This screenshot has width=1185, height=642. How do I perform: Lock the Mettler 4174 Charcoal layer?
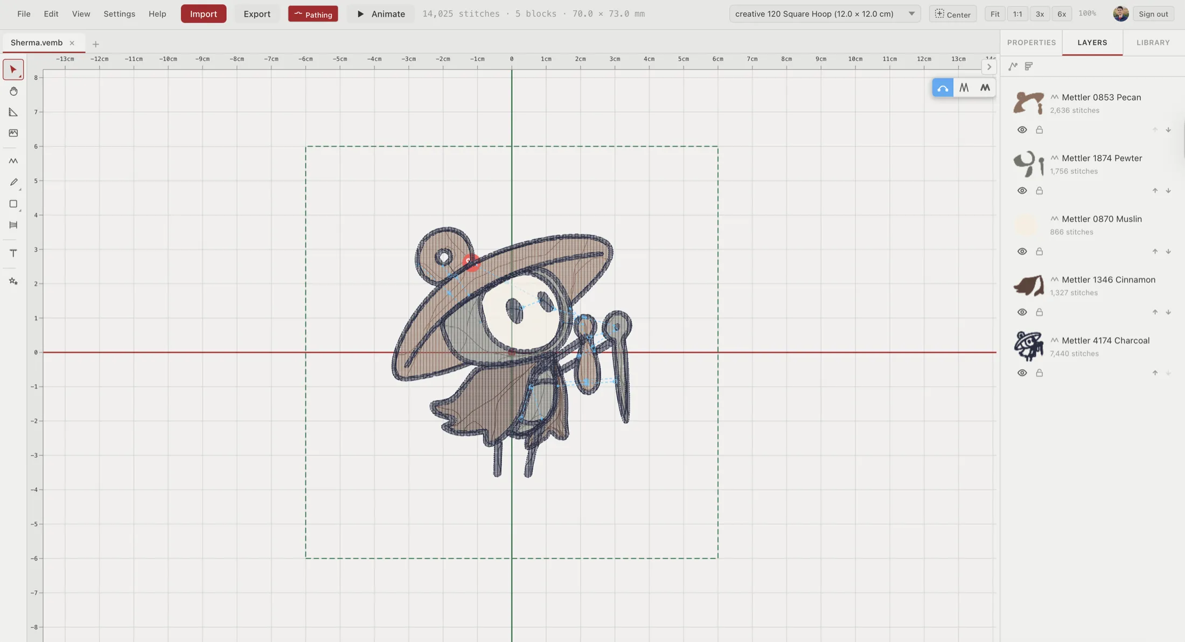click(x=1039, y=372)
